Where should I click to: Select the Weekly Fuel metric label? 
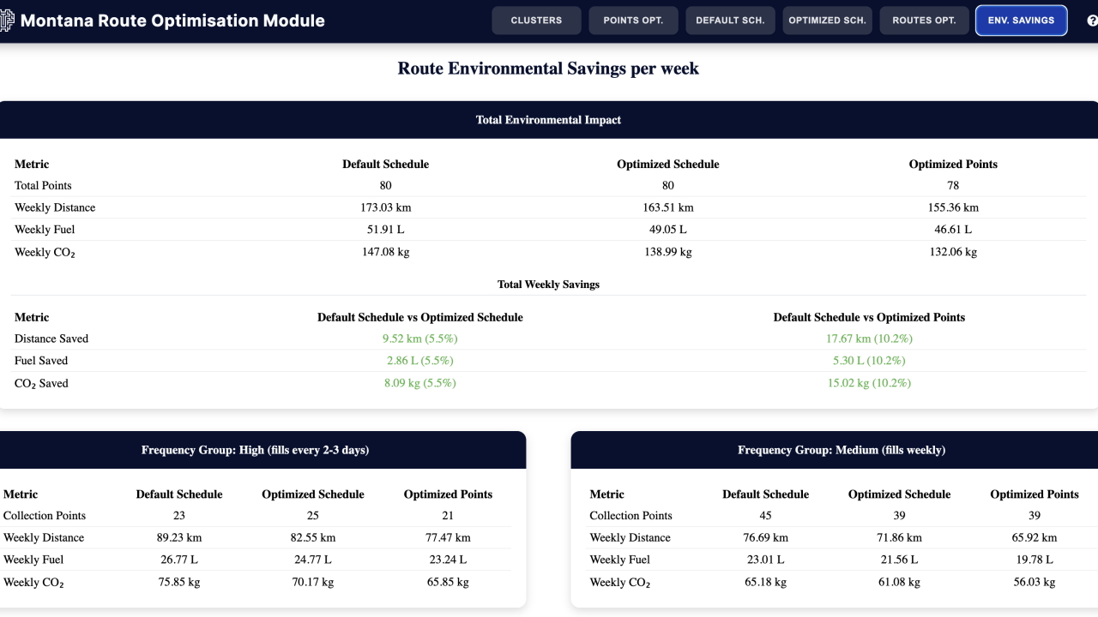click(x=39, y=229)
